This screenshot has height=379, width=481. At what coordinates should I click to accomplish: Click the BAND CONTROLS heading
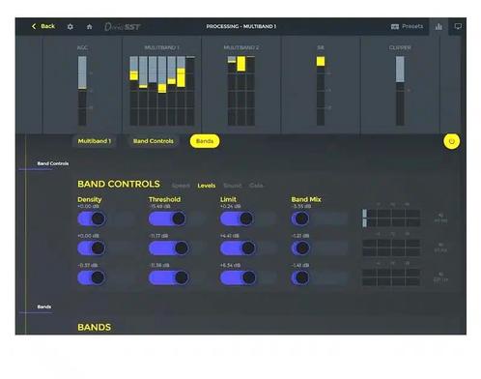pyautogui.click(x=119, y=184)
